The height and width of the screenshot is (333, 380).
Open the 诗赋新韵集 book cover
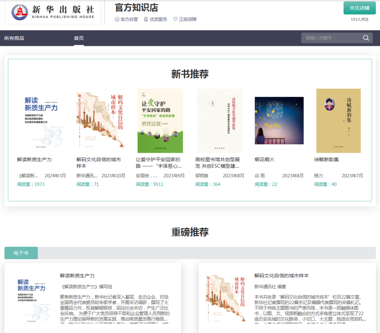tap(338, 121)
